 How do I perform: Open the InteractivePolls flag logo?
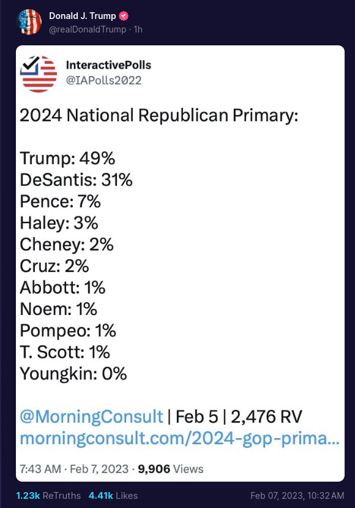coord(39,74)
